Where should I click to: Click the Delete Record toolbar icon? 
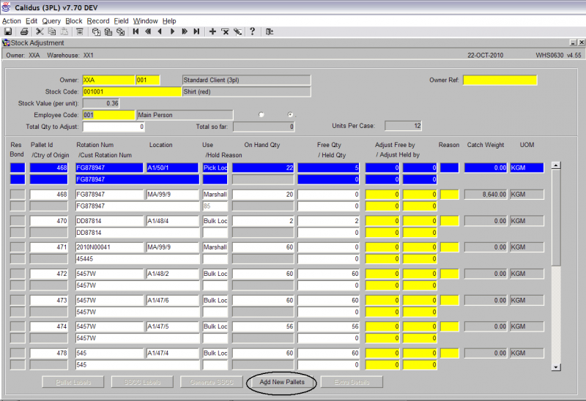[x=225, y=31]
